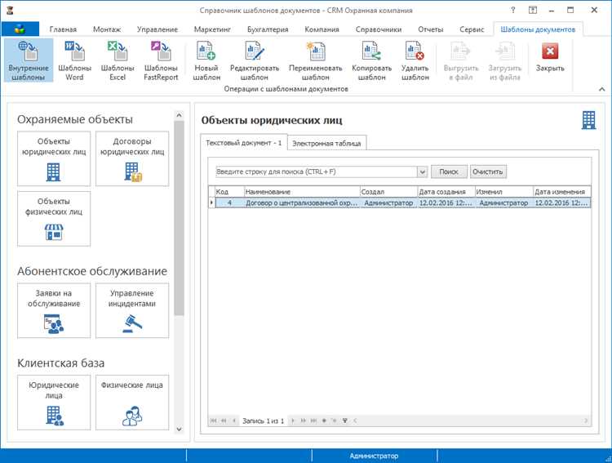Viewport: 612px width, 463px height.
Task: Open Маркетинг ribbon tab
Action: [x=212, y=29]
